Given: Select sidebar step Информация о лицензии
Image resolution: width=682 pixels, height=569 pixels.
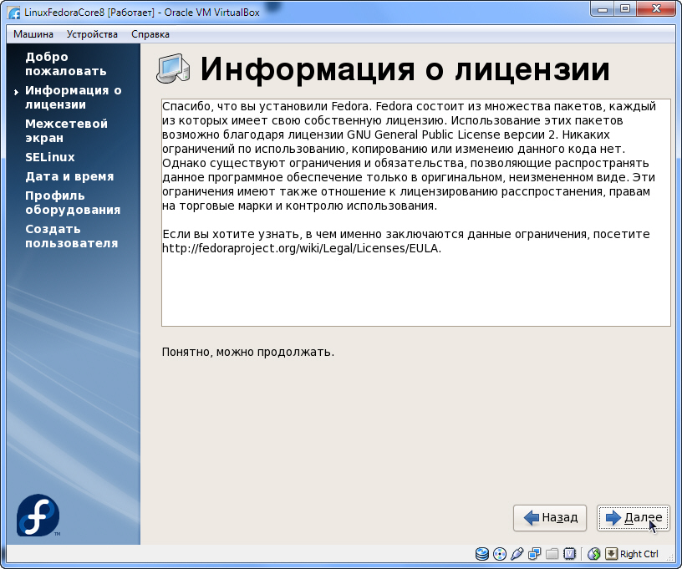Looking at the screenshot, I should point(73,98).
